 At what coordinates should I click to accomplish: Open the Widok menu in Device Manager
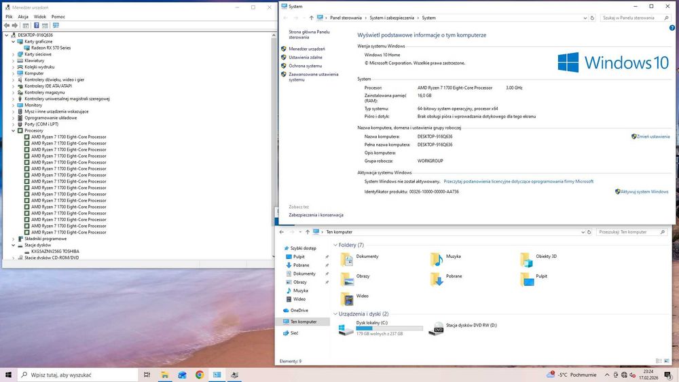pos(40,16)
